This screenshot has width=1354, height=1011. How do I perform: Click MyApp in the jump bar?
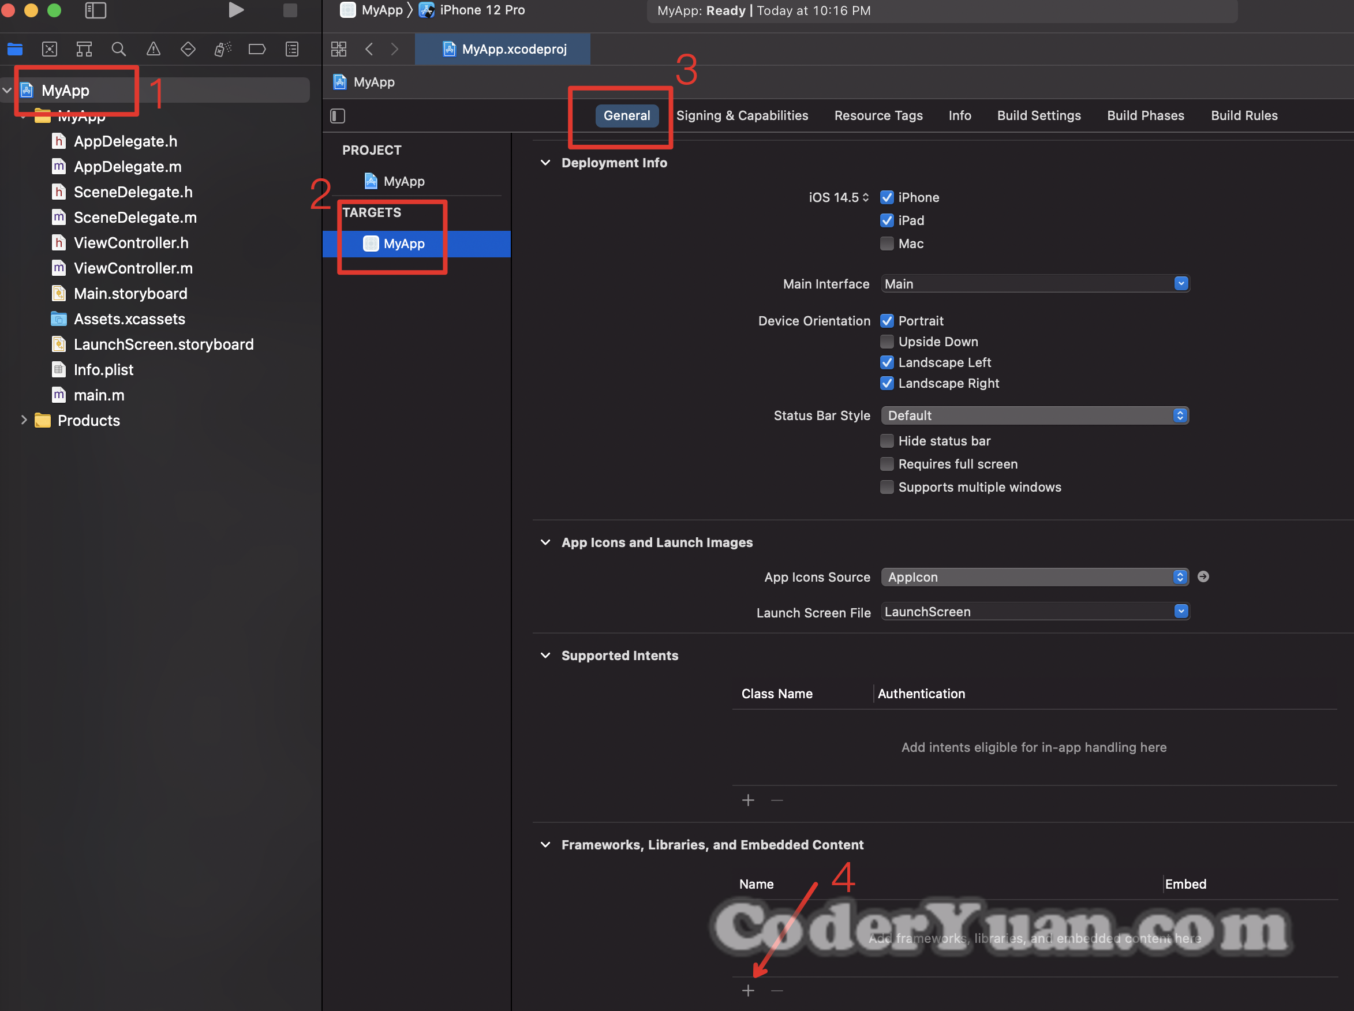pos(364,82)
